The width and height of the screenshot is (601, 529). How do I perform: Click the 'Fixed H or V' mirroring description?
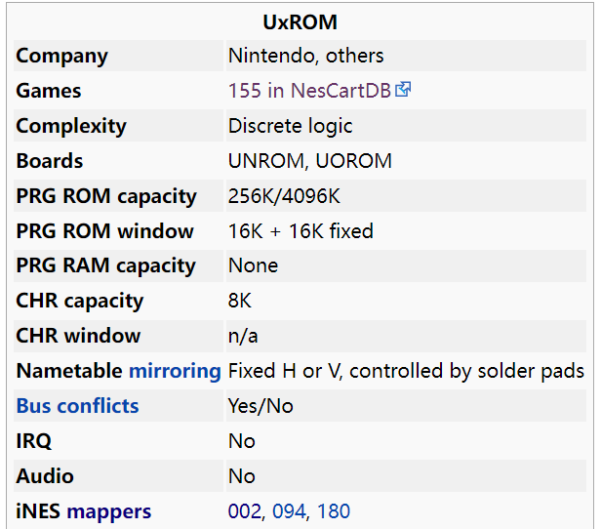[x=406, y=371]
